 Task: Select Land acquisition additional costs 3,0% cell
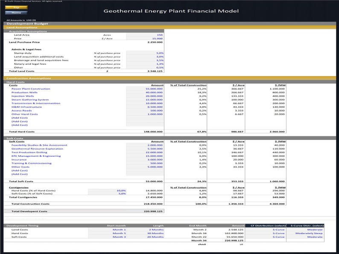[x=145, y=57]
